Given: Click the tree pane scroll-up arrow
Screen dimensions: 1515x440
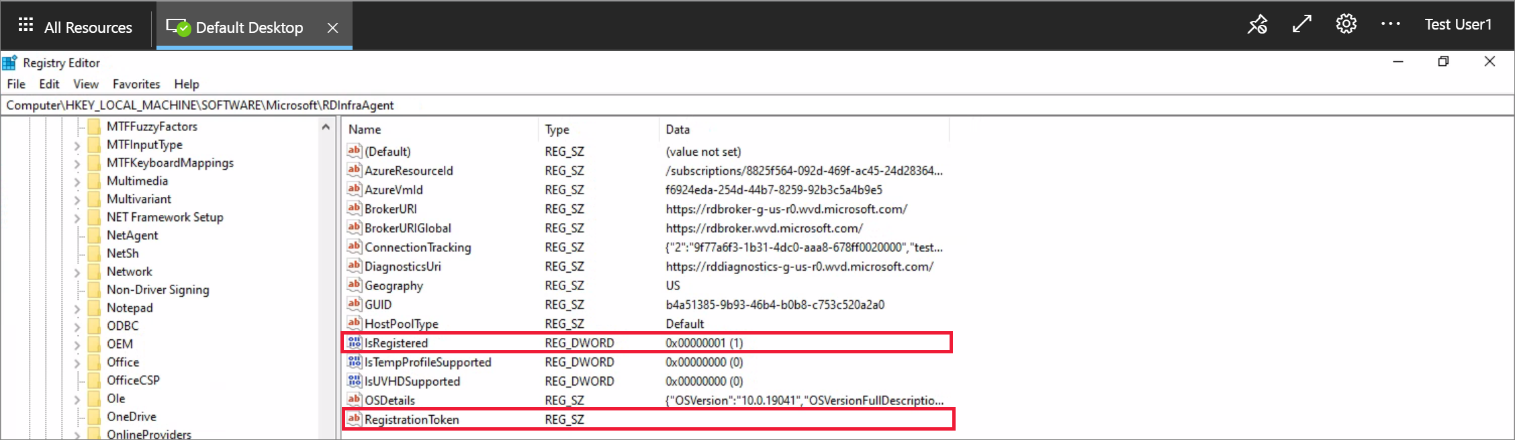Looking at the screenshot, I should click(x=326, y=126).
